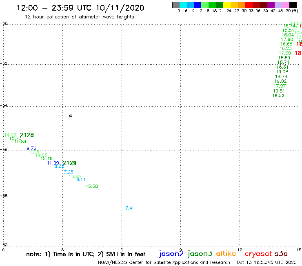Click the 16.04 wave height value
The image size is (302, 266).
point(288,35)
